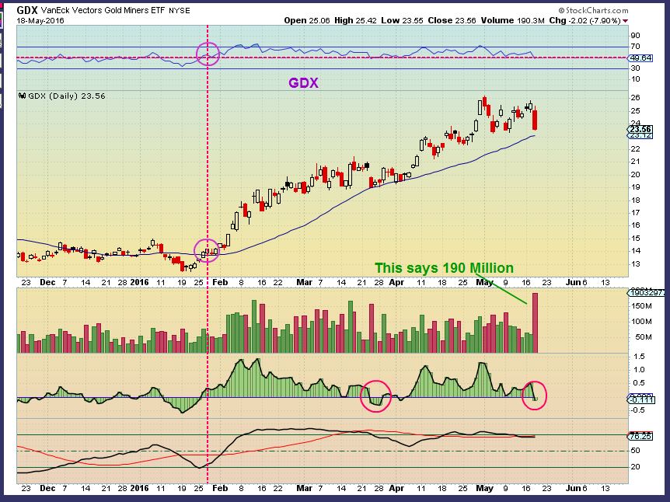The width and height of the screenshot is (670, 502).
Task: Click the 18-May-2016 date label
Action: coord(40,20)
